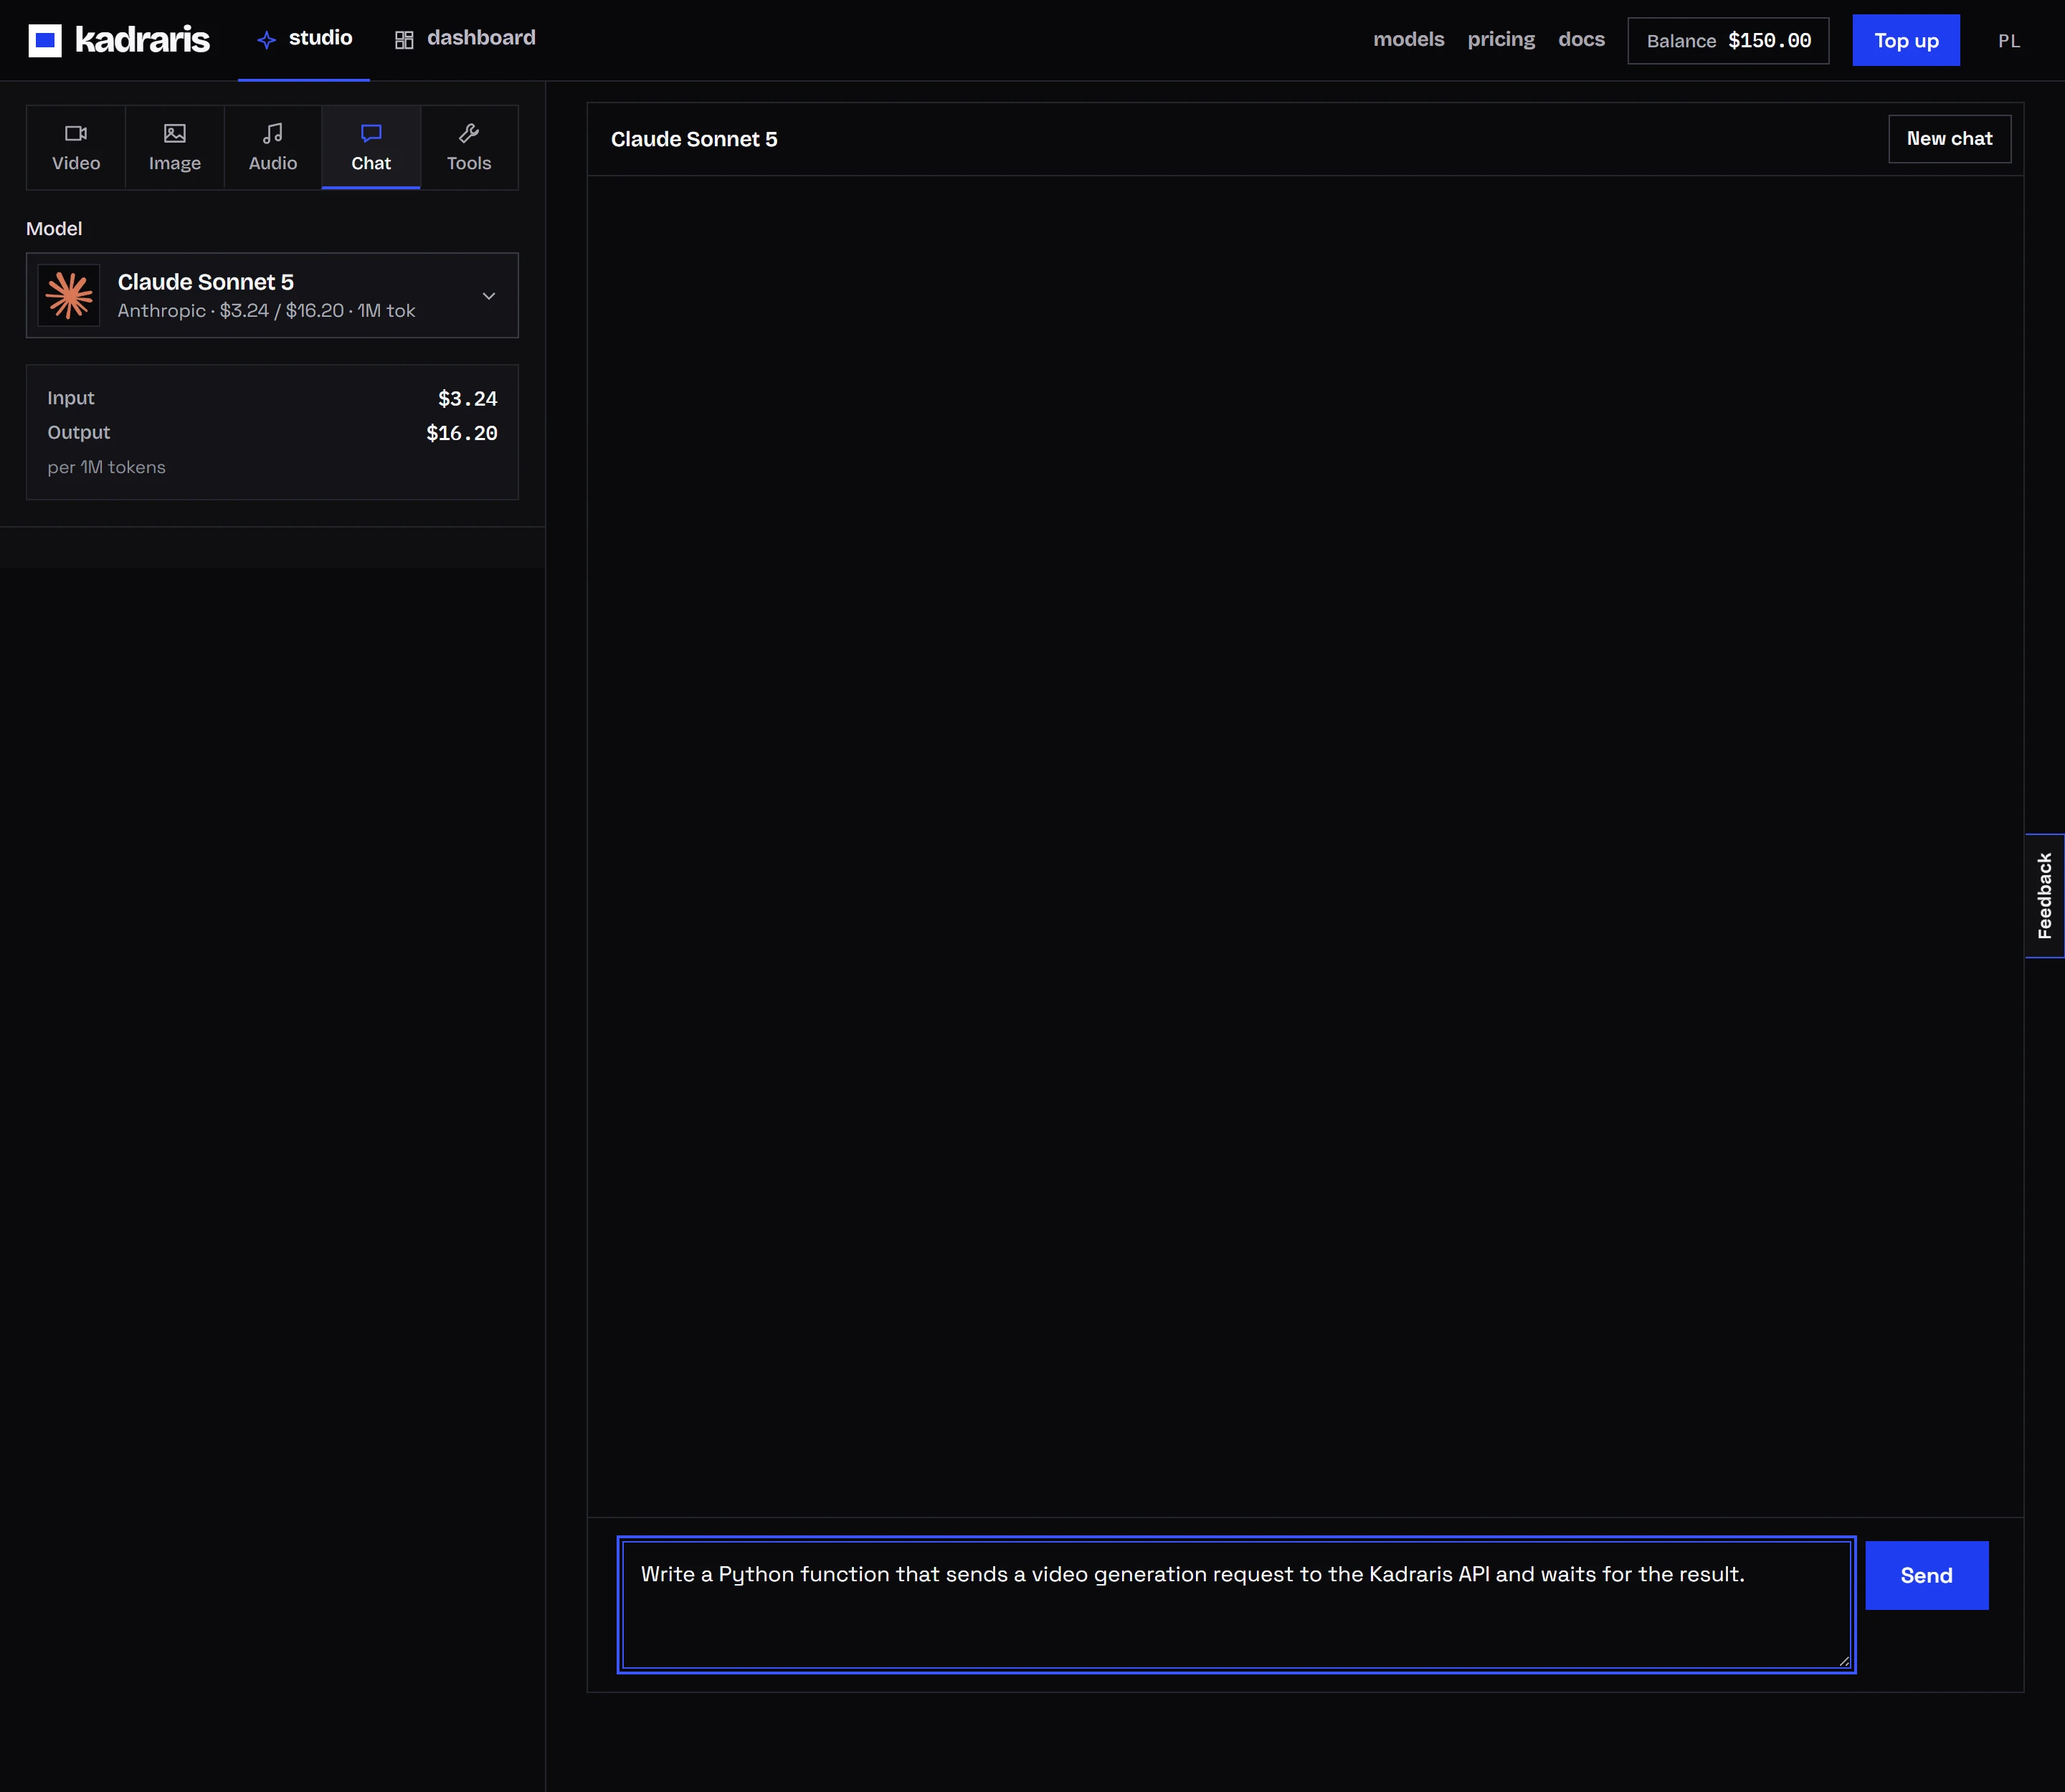Open the models page link
This screenshot has height=1792, width=2065.
(1409, 39)
